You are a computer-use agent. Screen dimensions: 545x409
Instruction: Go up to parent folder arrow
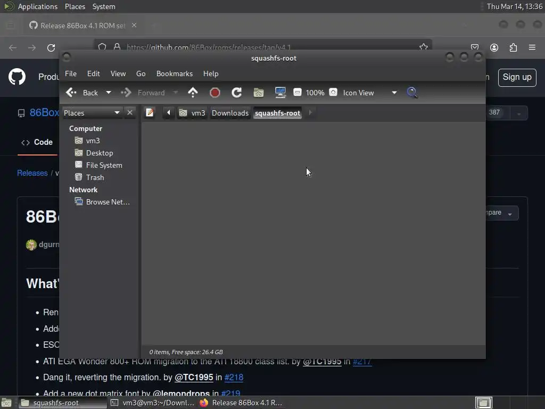[193, 93]
